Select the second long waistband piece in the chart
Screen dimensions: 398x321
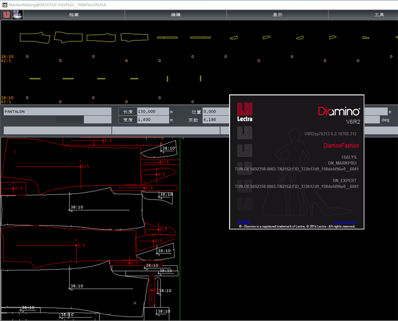201,37
